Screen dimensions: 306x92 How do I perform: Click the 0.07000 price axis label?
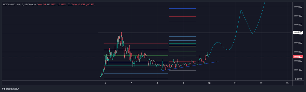pyautogui.click(x=298, y=16)
